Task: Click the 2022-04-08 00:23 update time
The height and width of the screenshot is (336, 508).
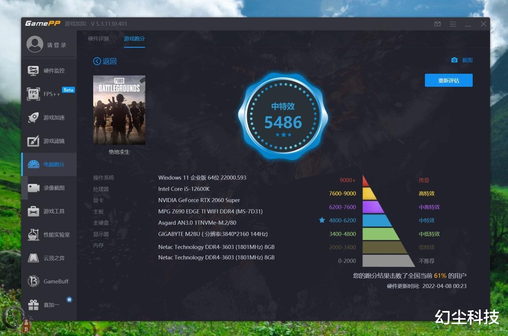Action: coord(444,286)
